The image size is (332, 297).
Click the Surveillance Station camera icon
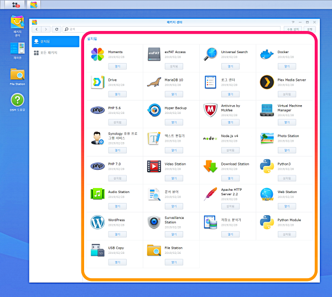pyautogui.click(x=154, y=222)
